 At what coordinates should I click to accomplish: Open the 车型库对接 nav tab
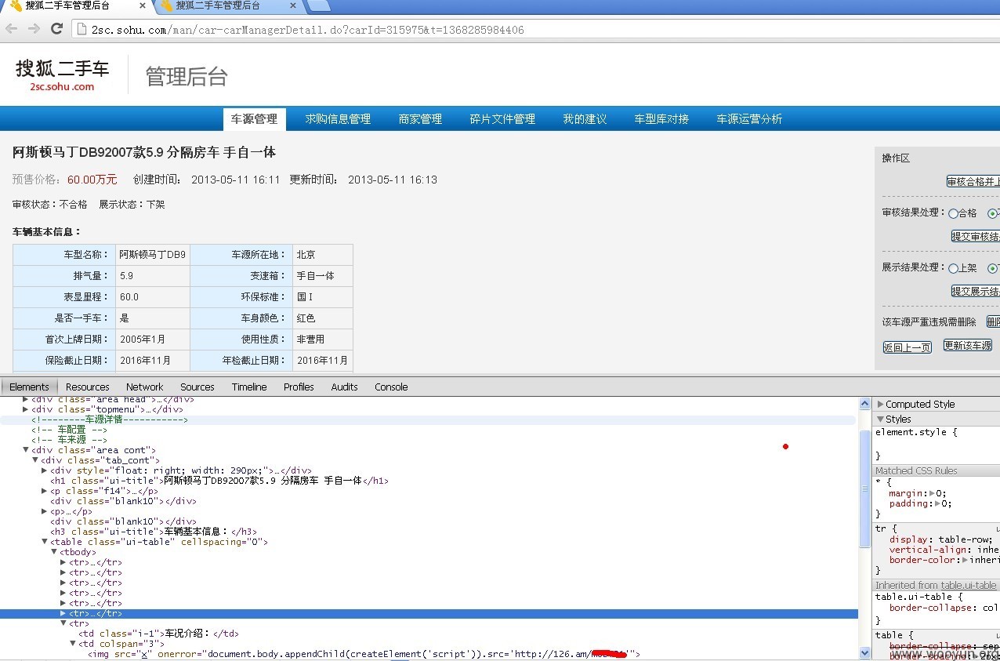[x=661, y=119]
